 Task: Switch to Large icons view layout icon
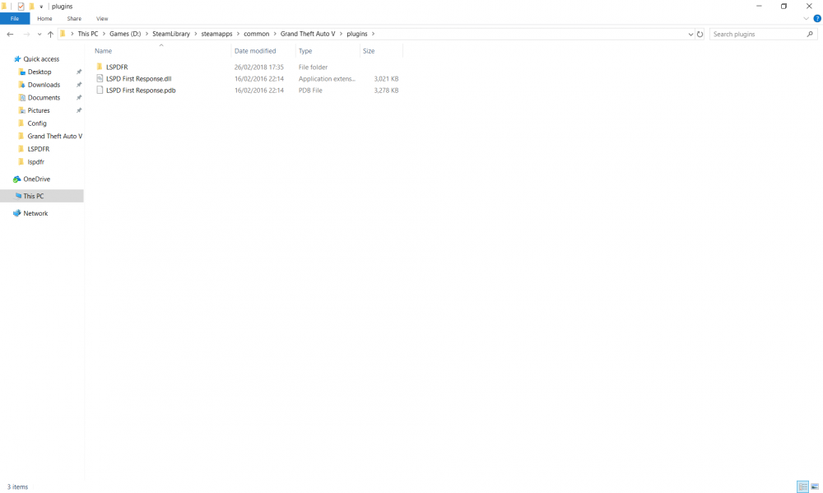tap(815, 486)
